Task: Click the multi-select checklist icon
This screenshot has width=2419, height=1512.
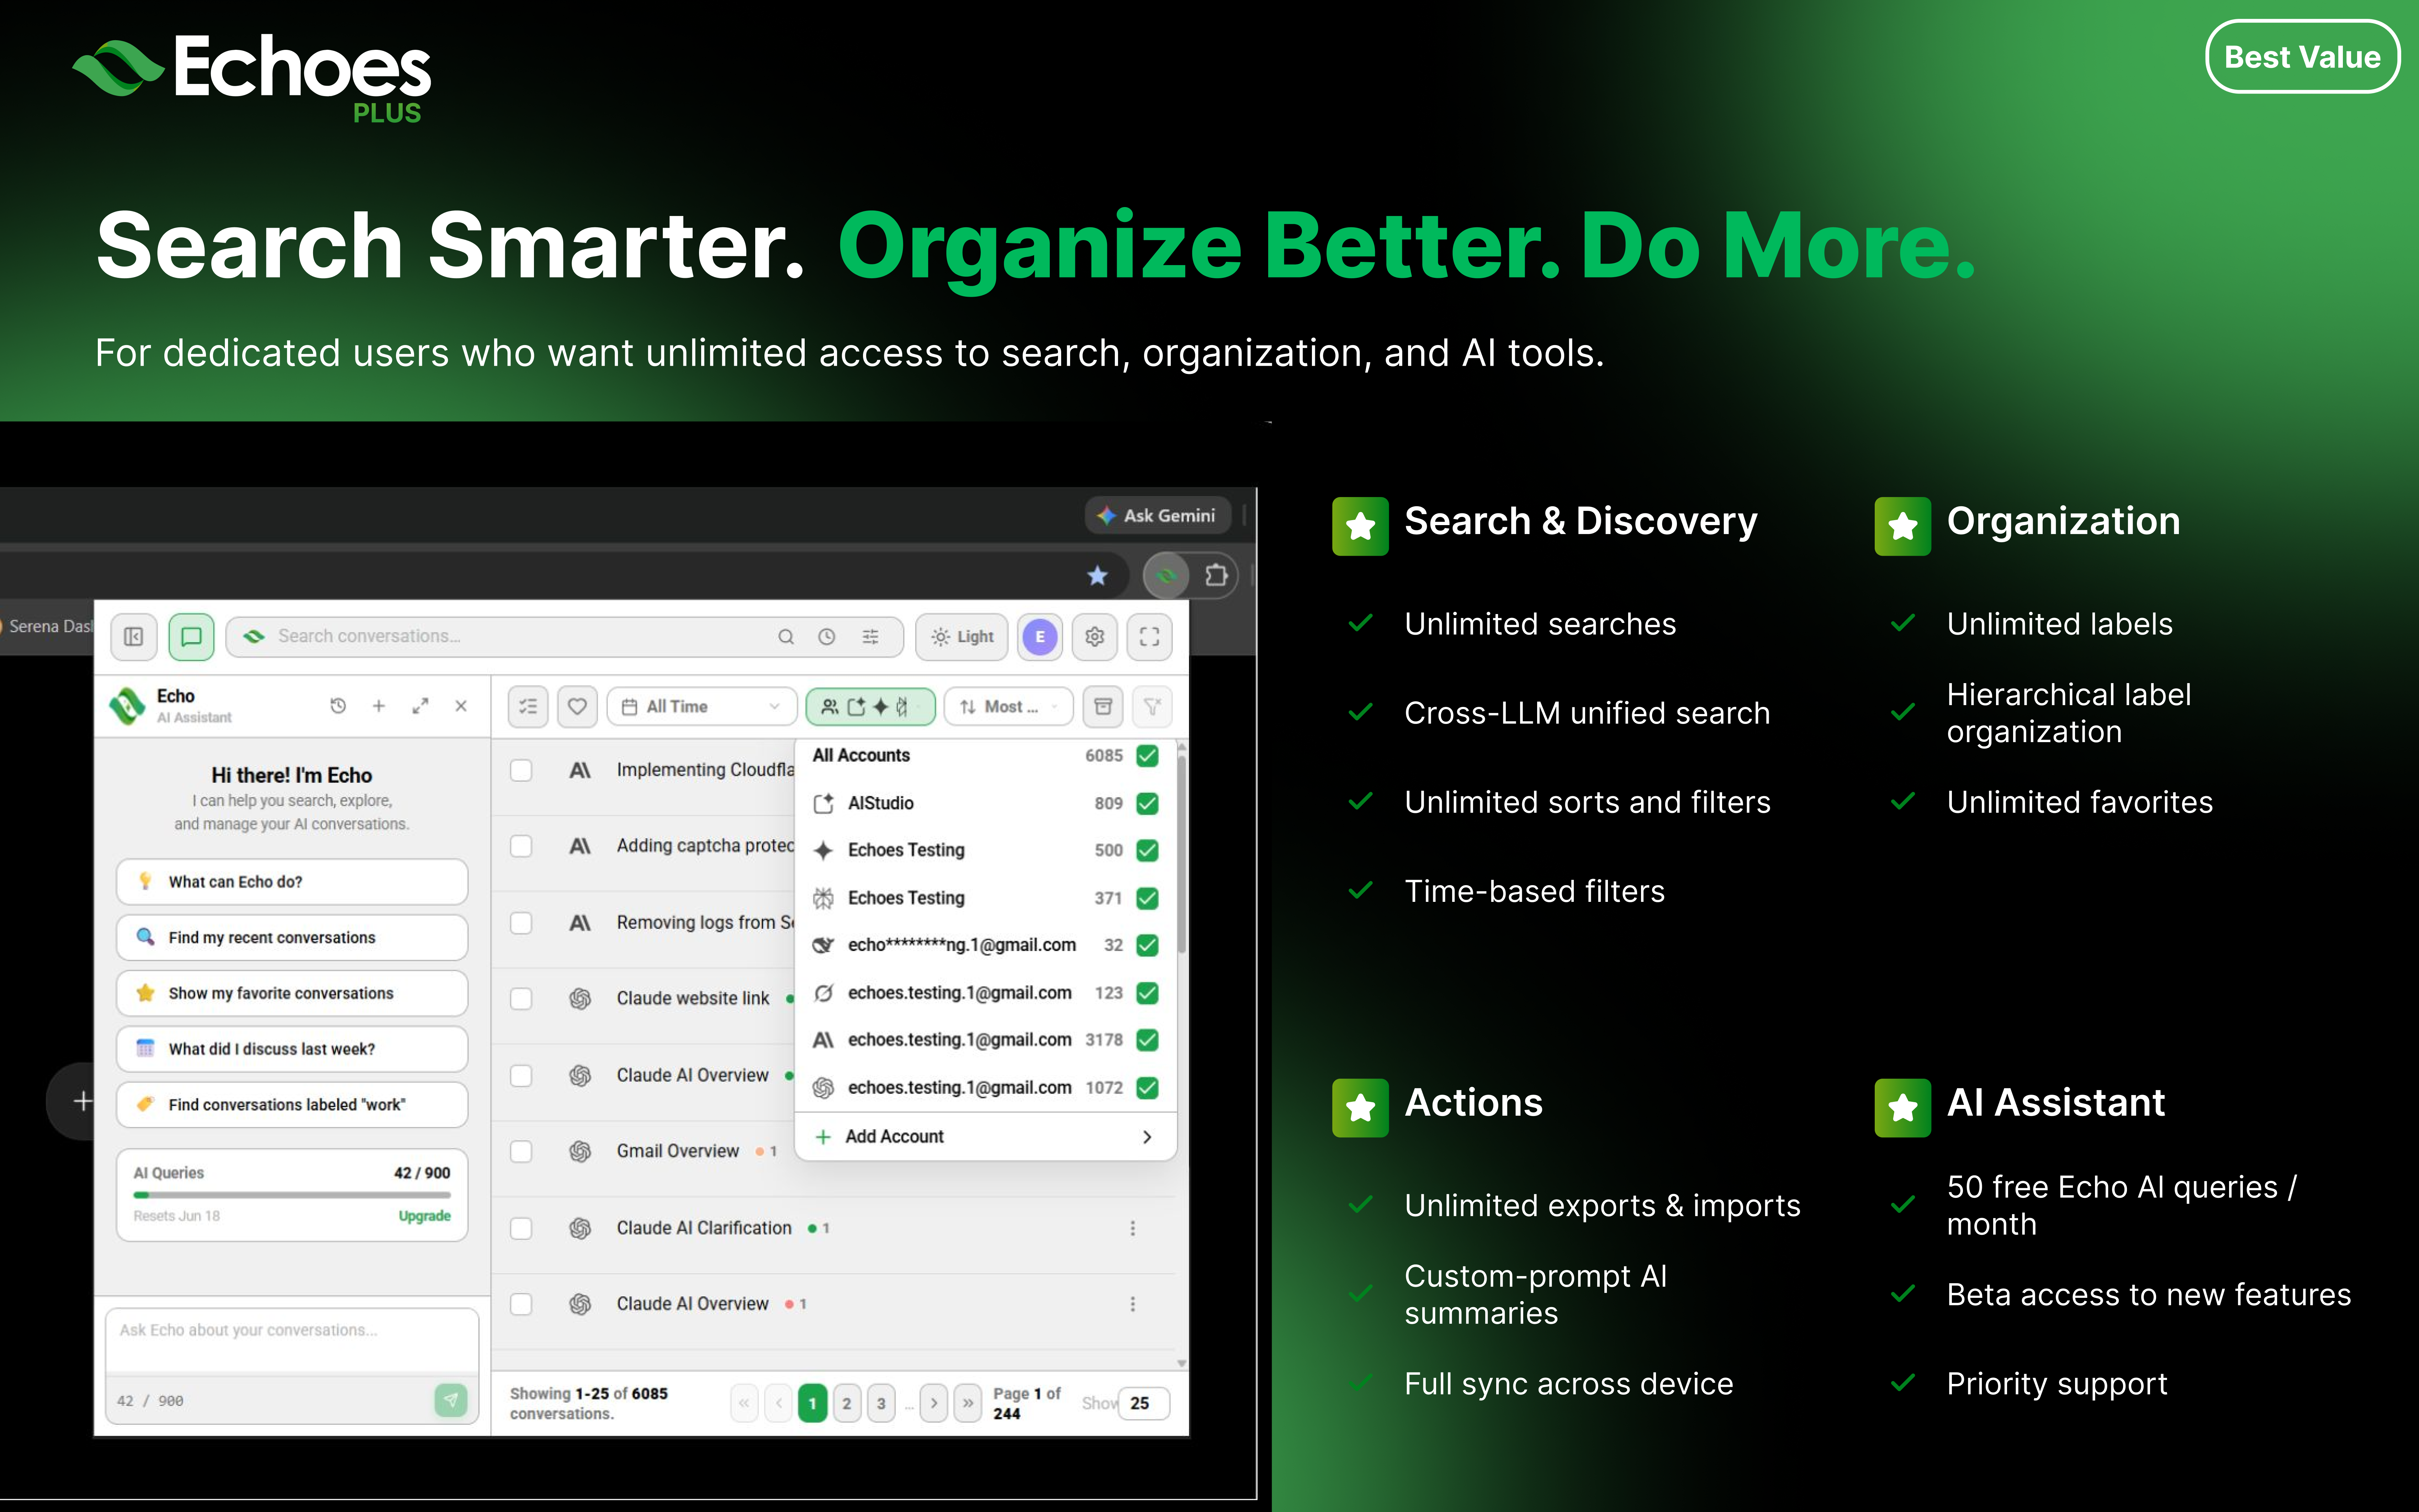Action: pos(529,707)
